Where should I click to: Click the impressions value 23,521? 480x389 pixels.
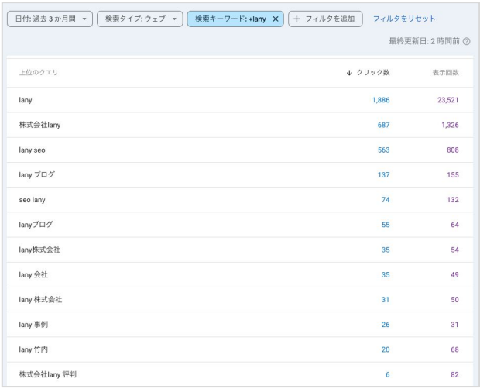(x=447, y=100)
